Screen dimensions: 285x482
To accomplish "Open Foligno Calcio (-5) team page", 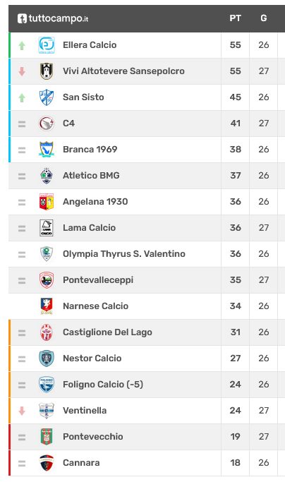I will coord(103,385).
